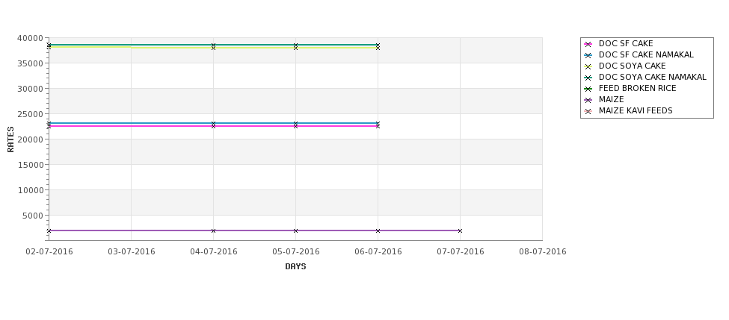Click the 08-07-2016 x-axis date label
Viewport: 729px width, 320px height.
(x=543, y=251)
